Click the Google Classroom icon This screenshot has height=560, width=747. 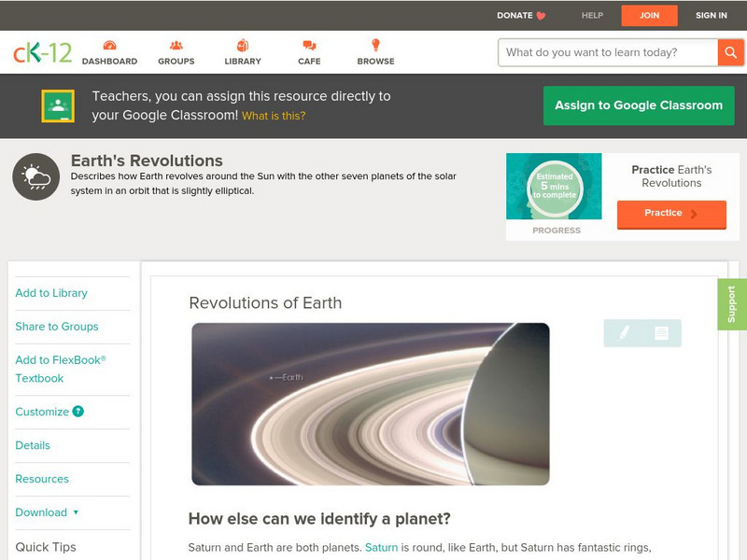[x=58, y=105]
